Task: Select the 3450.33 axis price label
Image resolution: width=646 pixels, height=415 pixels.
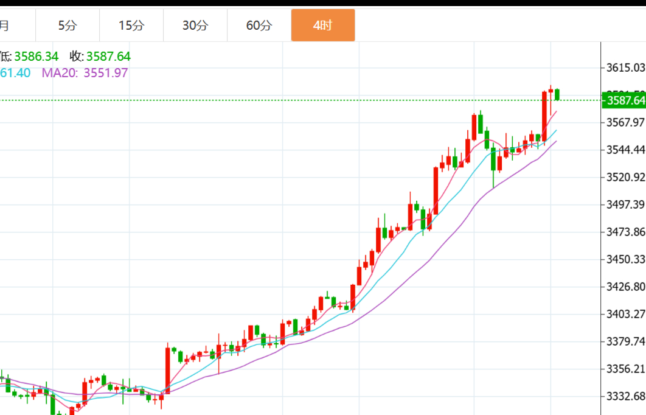Action: pyautogui.click(x=625, y=259)
